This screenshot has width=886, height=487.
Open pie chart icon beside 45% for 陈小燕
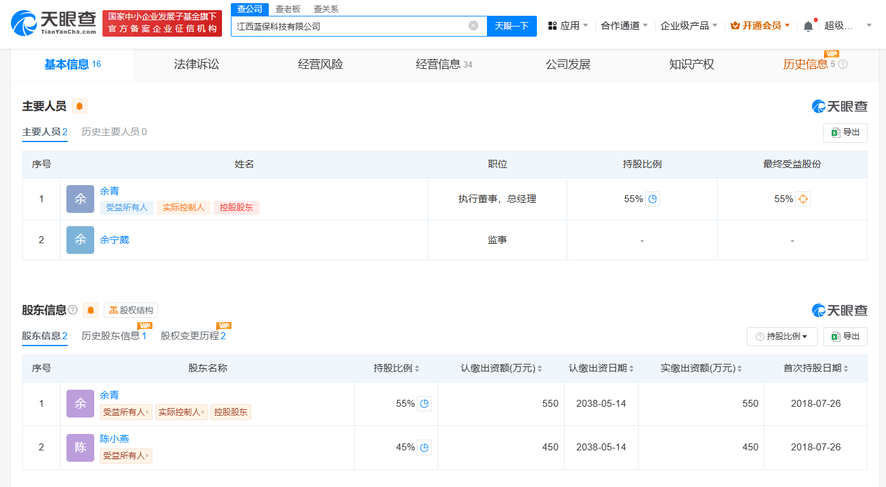424,447
